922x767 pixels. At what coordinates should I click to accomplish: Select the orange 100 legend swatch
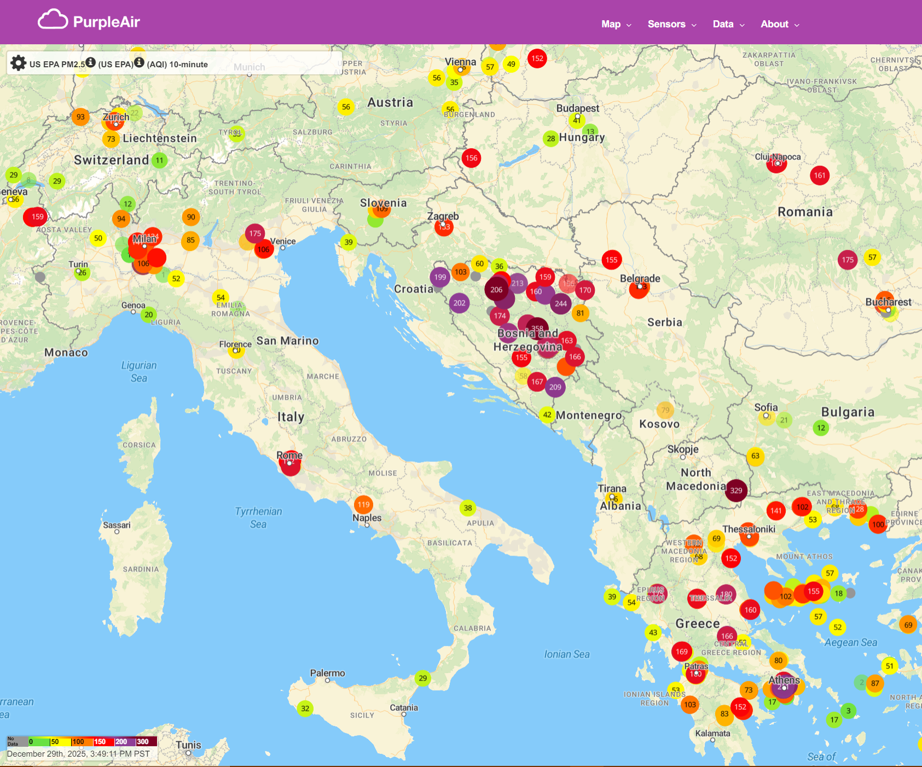82,741
